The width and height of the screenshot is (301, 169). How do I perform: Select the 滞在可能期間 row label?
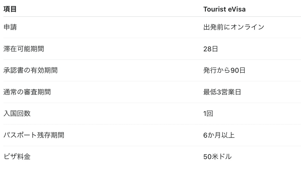click(24, 49)
